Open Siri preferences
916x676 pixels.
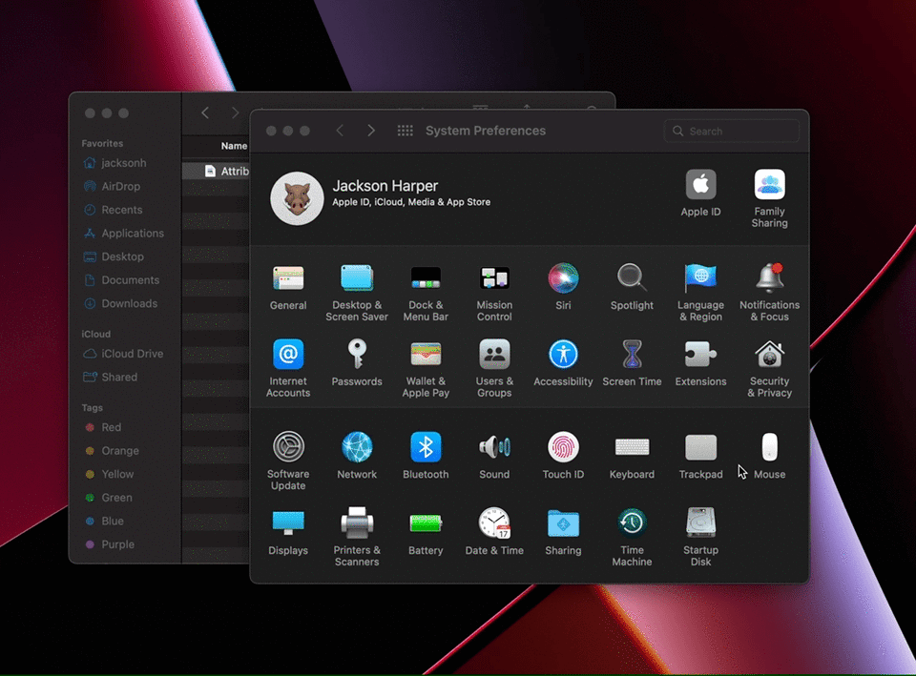pyautogui.click(x=563, y=287)
